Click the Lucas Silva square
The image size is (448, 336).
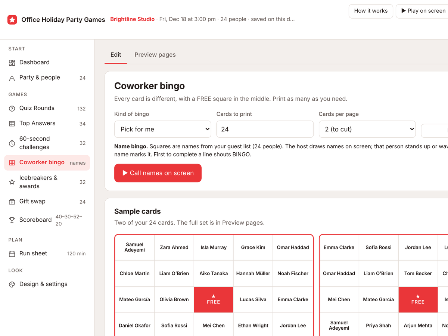tap(253, 299)
